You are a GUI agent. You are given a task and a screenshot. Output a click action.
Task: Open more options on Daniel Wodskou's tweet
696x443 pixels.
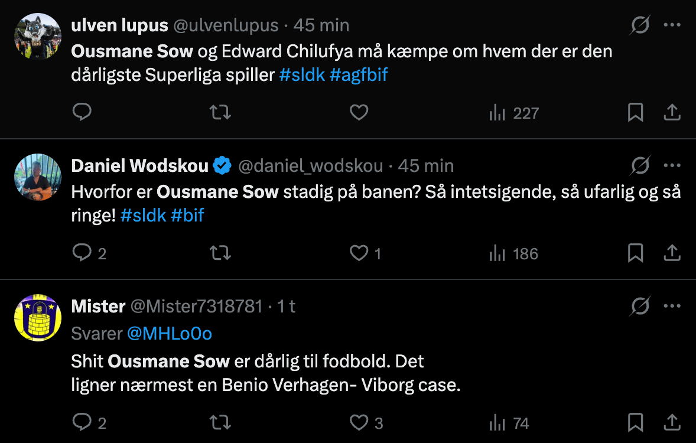672,166
